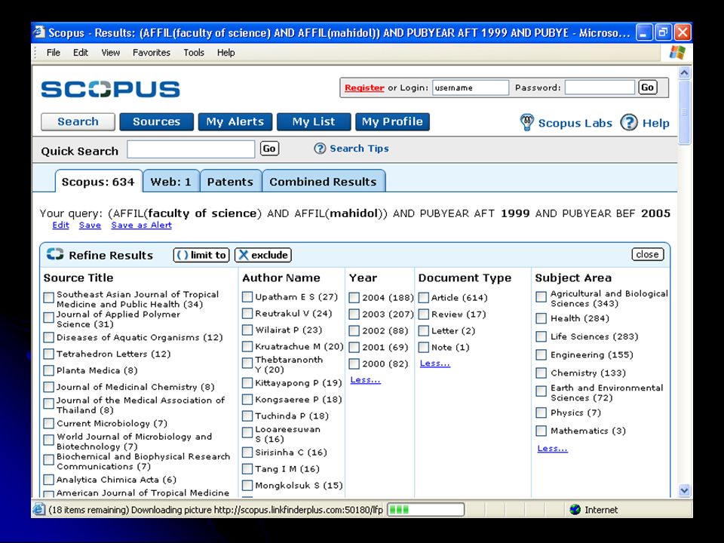The image size is (724, 543).
Task: Select author Reutrakul V checkbox
Action: coord(247,313)
